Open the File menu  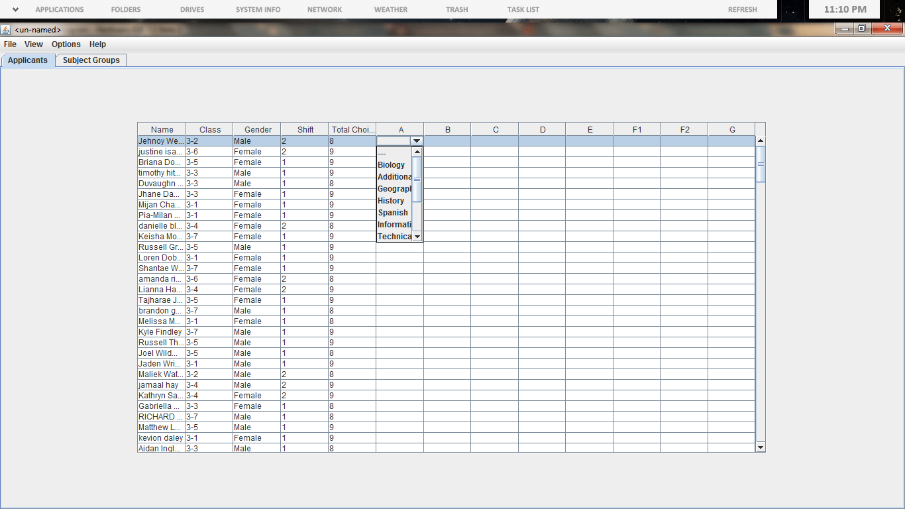pos(10,44)
